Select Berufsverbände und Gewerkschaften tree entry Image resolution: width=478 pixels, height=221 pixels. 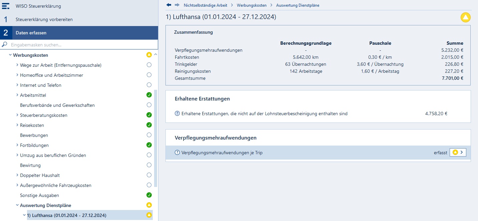pyautogui.click(x=57, y=105)
